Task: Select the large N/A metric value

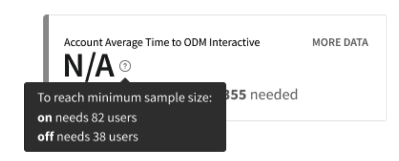Action: pos(89,66)
